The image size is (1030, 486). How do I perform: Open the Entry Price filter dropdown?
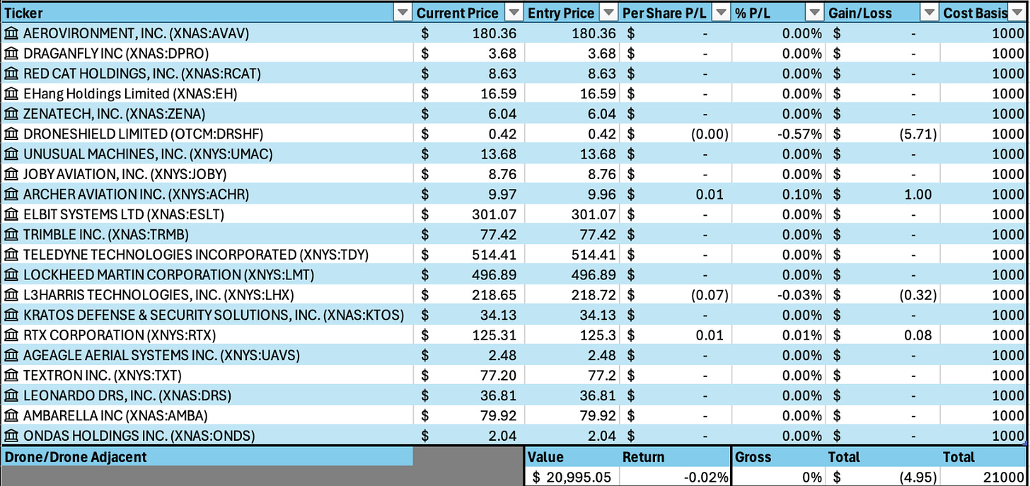pyautogui.click(x=608, y=13)
